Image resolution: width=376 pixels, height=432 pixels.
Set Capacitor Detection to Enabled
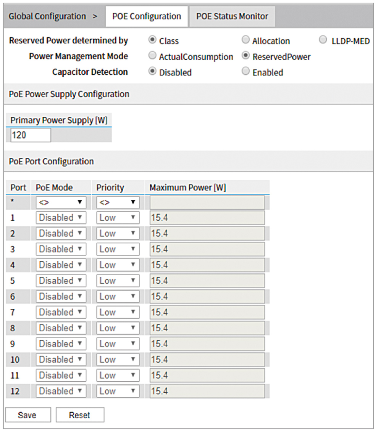point(246,72)
